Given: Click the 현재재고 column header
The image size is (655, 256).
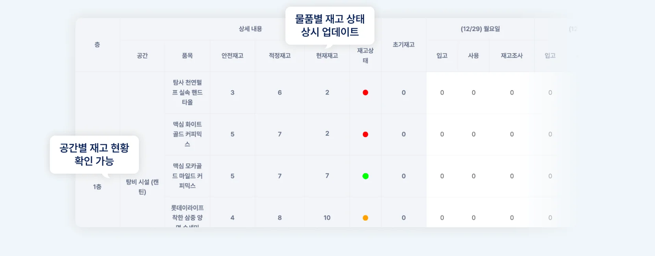Looking at the screenshot, I should coord(327,56).
